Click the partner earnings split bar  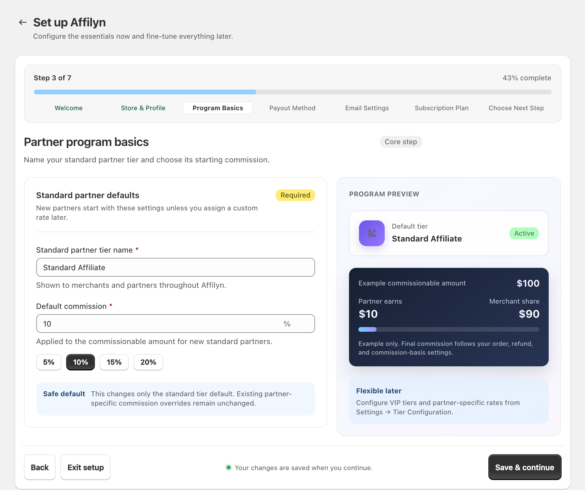tap(449, 329)
